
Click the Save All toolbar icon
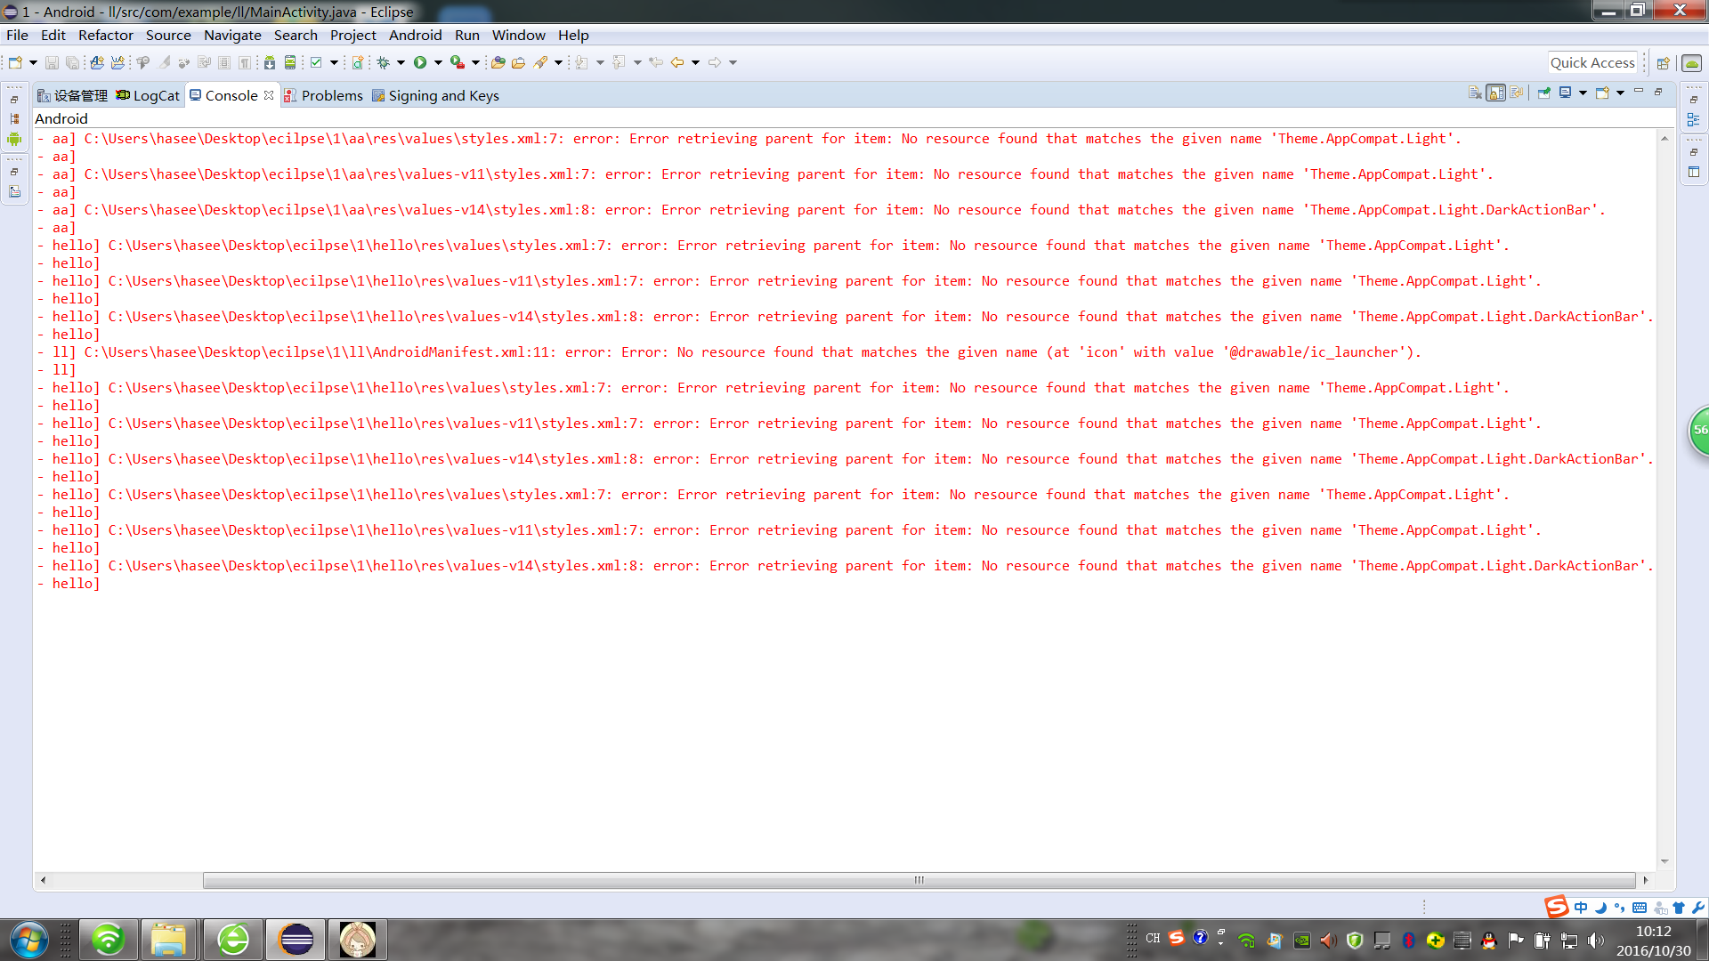[72, 62]
